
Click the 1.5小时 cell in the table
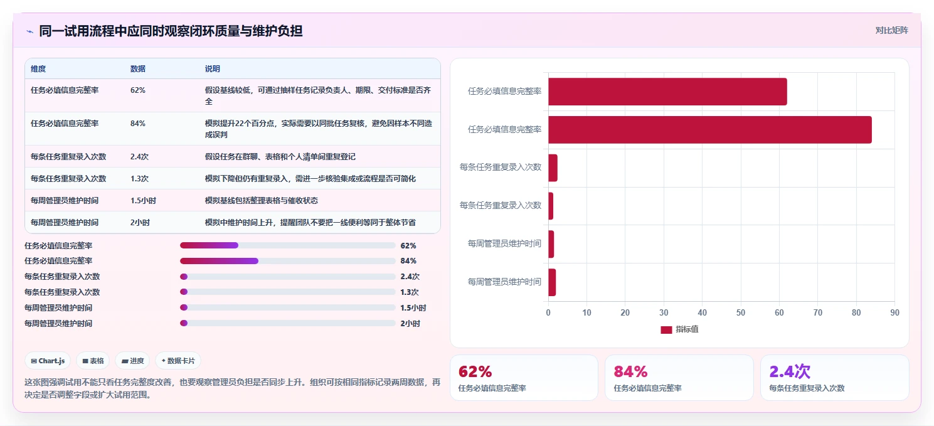(x=143, y=200)
